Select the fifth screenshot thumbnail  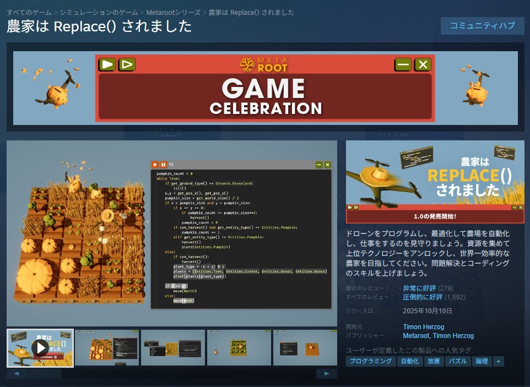305,348
